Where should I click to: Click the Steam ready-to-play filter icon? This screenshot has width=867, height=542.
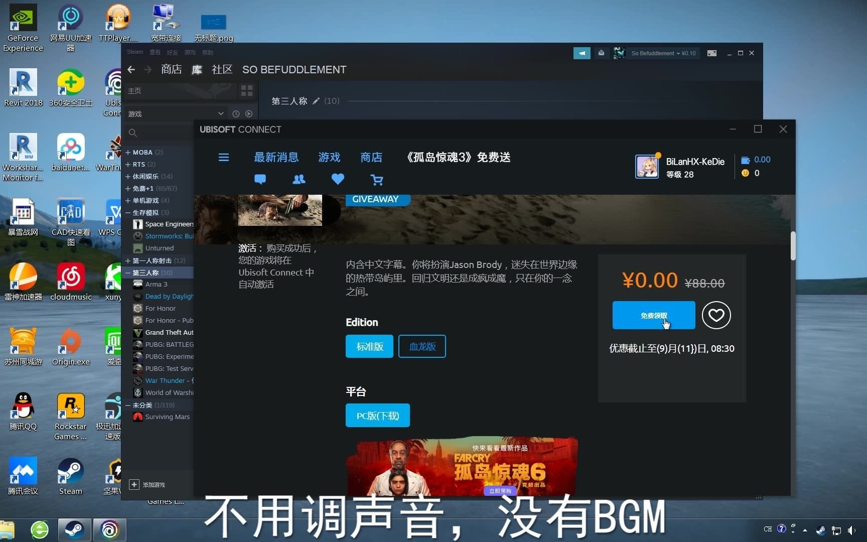point(249,114)
